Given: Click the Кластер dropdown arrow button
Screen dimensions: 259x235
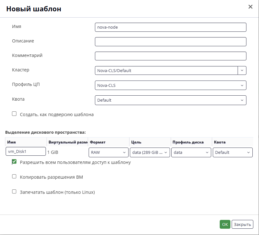Looking at the screenshot, I should tap(242, 70).
